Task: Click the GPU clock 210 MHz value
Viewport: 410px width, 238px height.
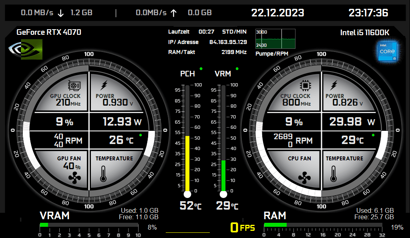Action: [x=68, y=102]
